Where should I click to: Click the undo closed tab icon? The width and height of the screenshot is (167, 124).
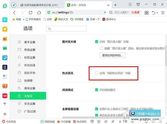point(153,13)
